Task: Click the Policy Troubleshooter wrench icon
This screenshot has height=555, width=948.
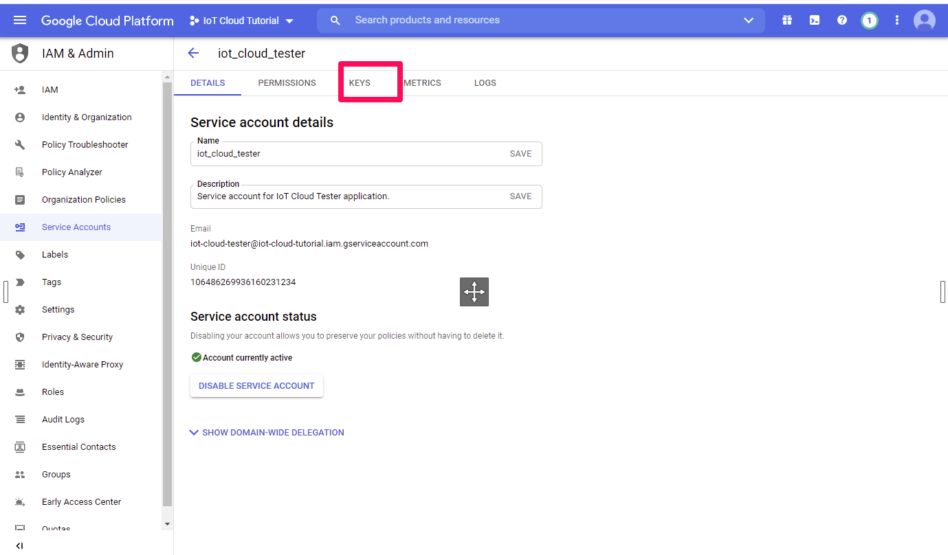Action: (20, 145)
